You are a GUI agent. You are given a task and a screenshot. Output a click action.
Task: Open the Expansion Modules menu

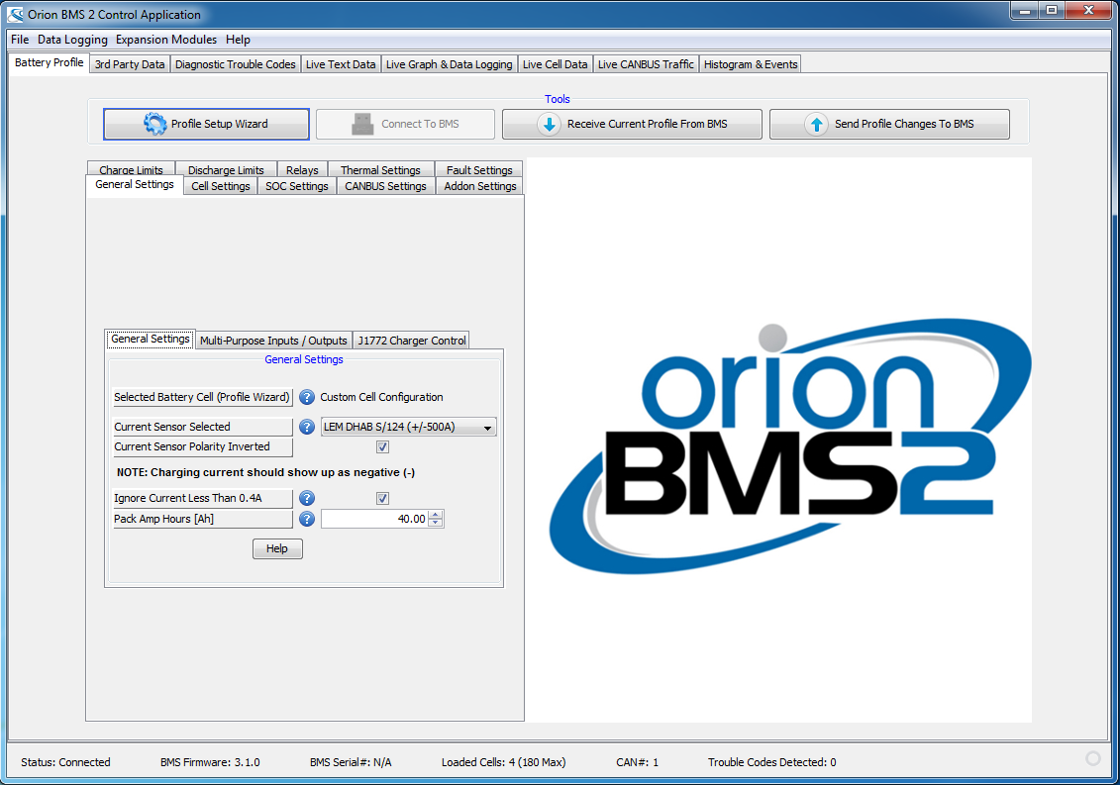tap(165, 40)
